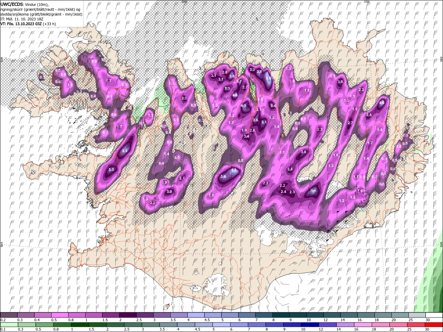Click the dark blue swatch above lower-legend 10
Image resolution: width=443 pixels, height=332 pixels.
pyautogui.click(x=309, y=325)
